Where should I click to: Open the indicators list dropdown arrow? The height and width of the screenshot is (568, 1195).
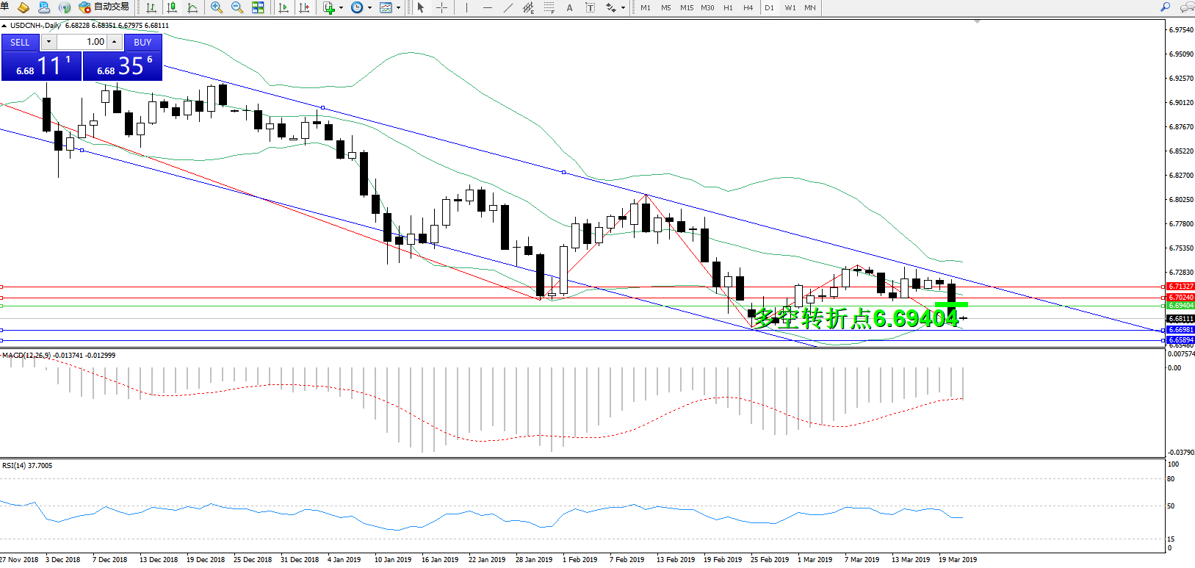pos(341,8)
